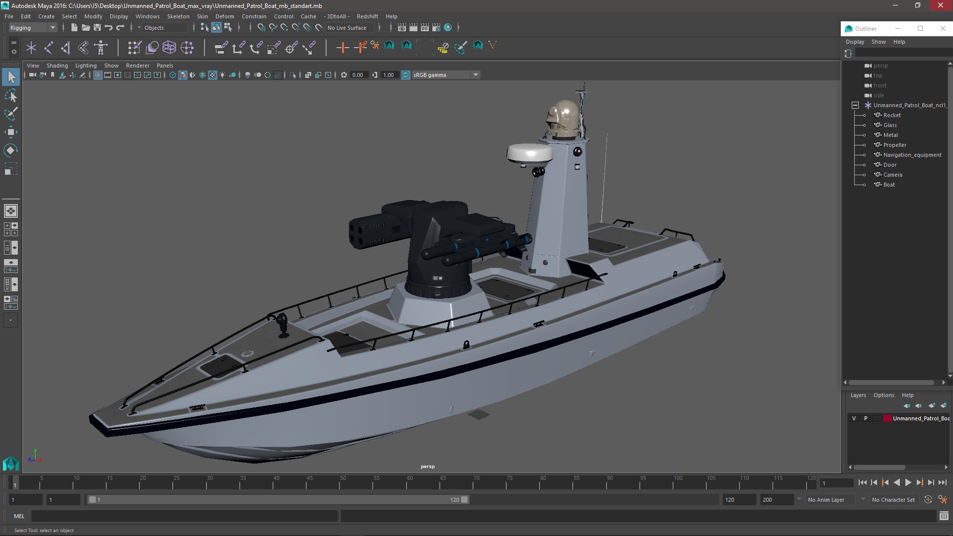Open the Rigging menu set dropdown

(33, 28)
